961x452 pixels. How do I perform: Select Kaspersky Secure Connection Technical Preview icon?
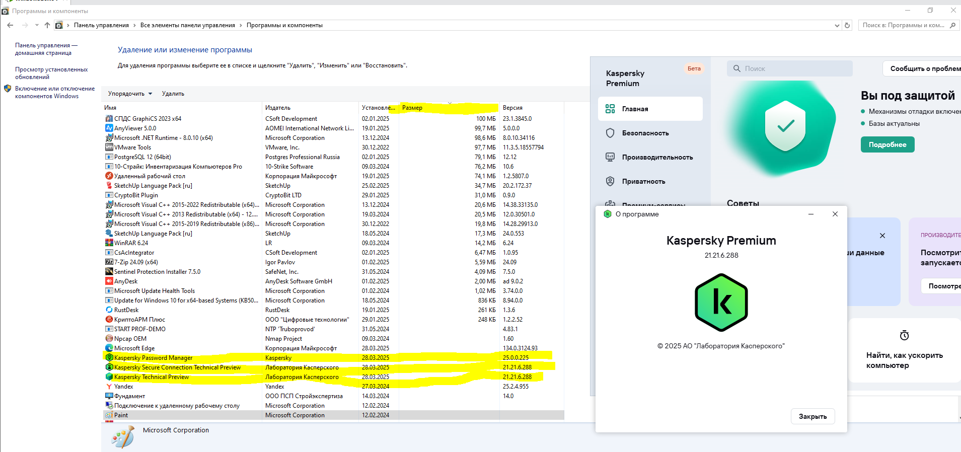click(x=109, y=367)
